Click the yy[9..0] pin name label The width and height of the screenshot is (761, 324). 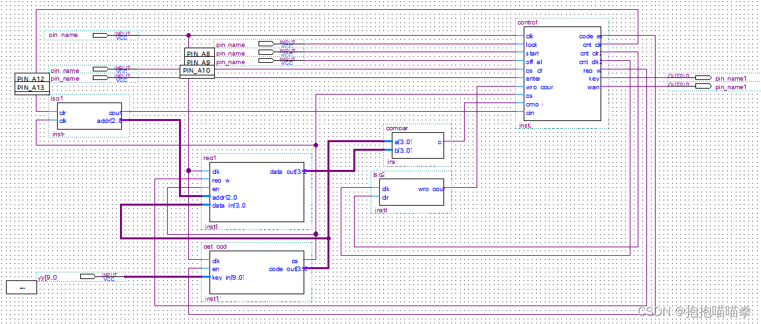48,278
